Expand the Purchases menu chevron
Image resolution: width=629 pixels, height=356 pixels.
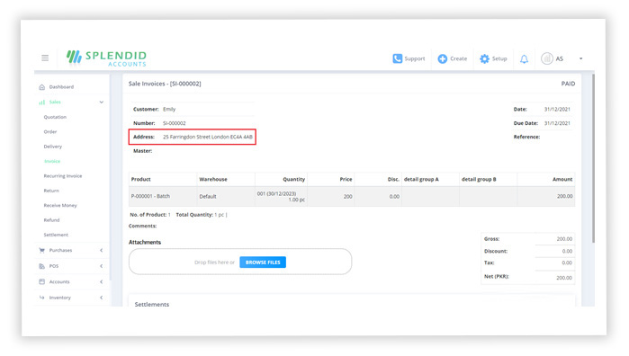coord(101,250)
